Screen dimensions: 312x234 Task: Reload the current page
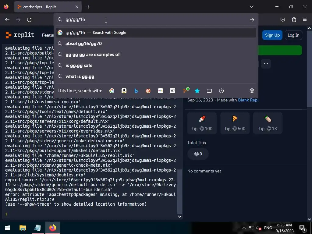[x=29, y=19]
